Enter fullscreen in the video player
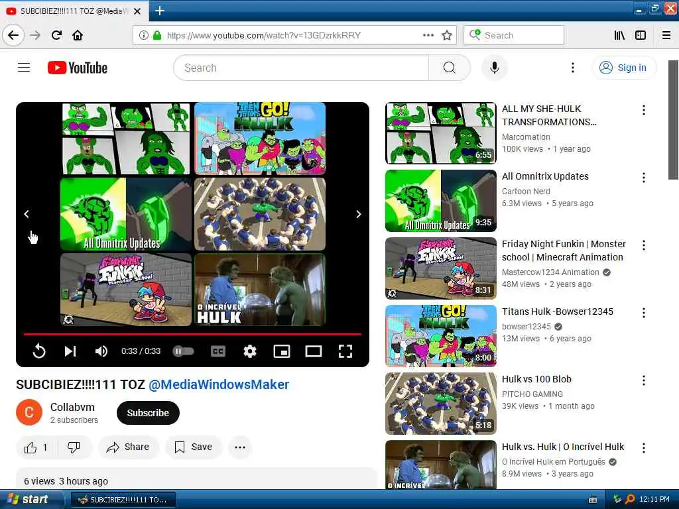 tap(345, 351)
